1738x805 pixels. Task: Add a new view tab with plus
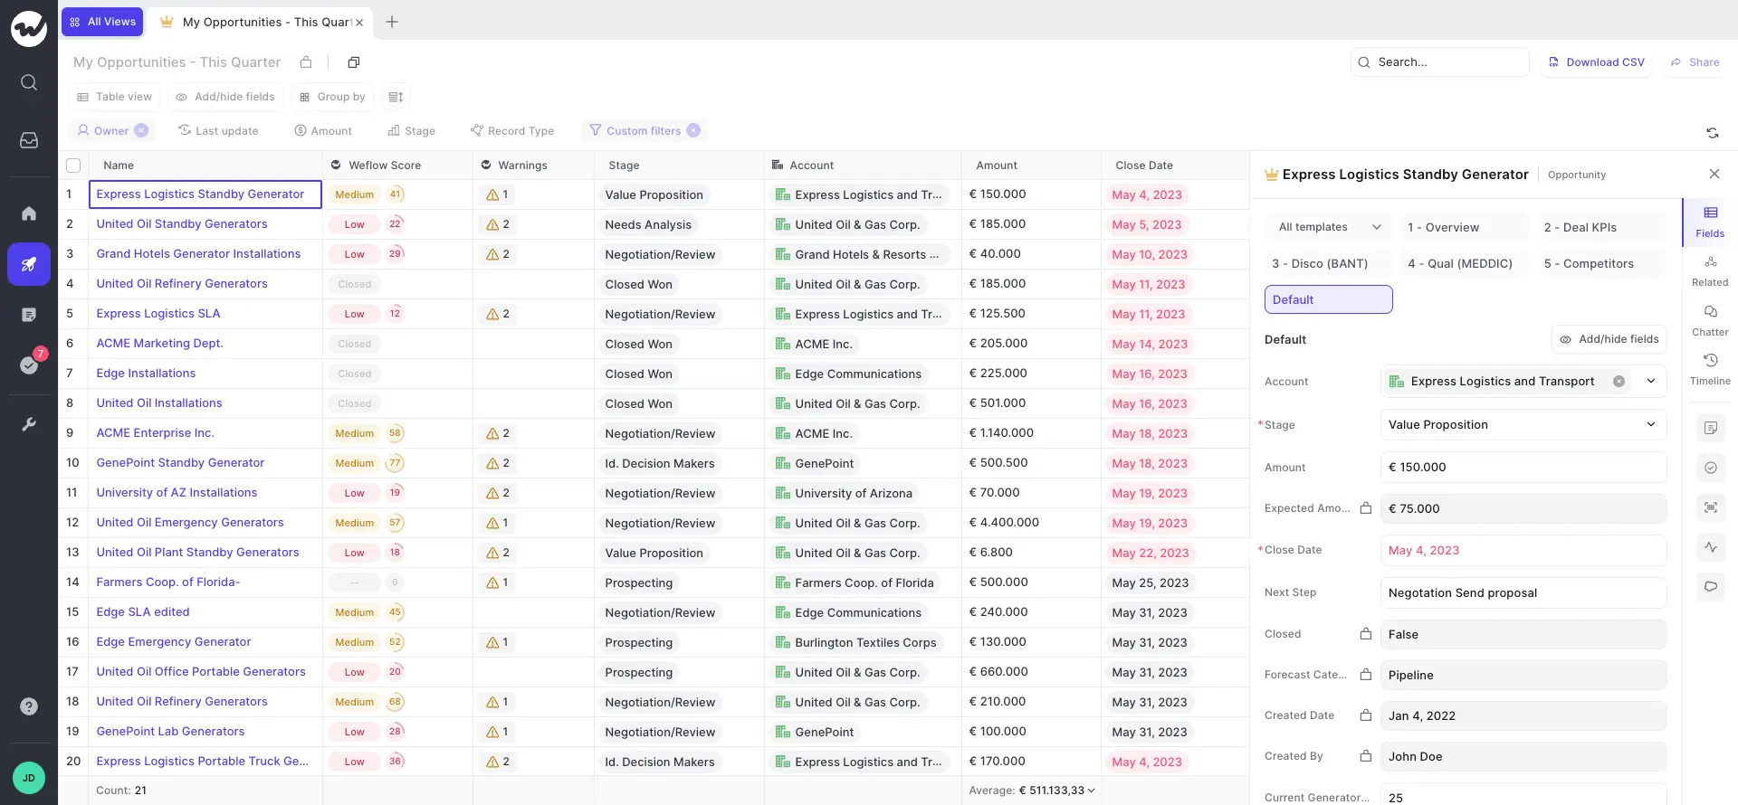pos(392,22)
